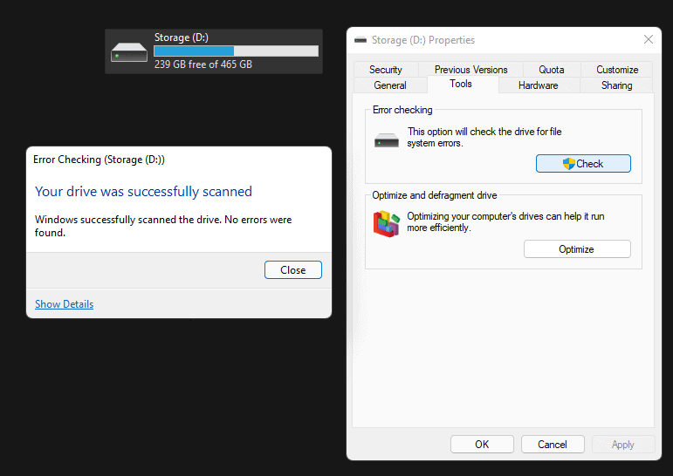Image resolution: width=673 pixels, height=476 pixels.
Task: Switch to the Customize tab
Action: 617,70
